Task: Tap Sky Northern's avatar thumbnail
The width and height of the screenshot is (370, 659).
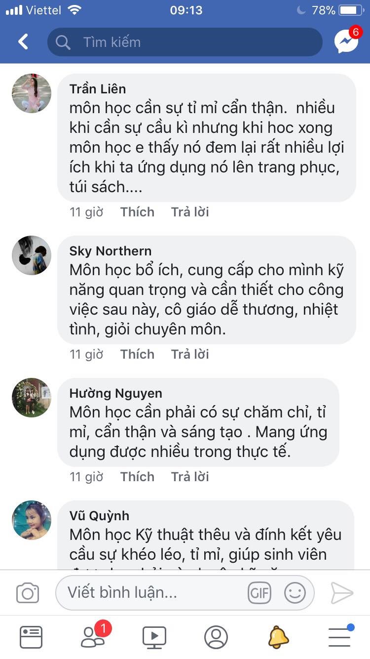Action: pyautogui.click(x=32, y=255)
